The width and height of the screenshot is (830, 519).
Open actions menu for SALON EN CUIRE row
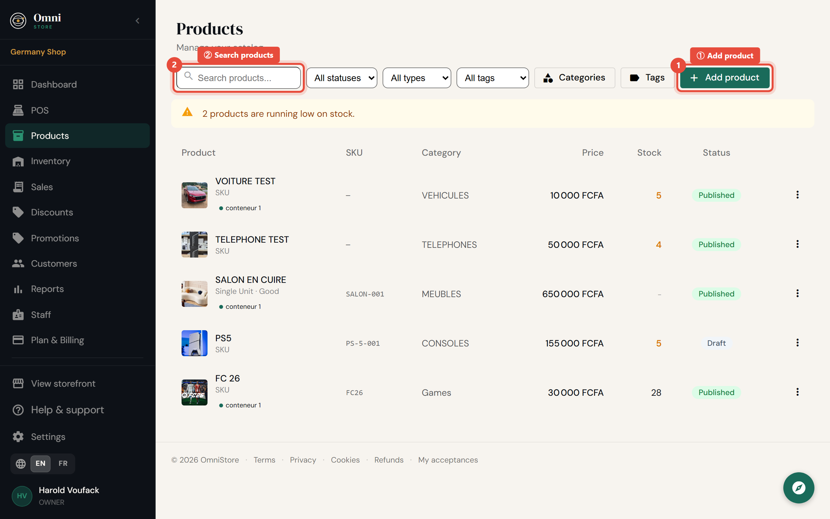[798, 294]
